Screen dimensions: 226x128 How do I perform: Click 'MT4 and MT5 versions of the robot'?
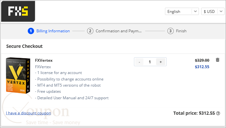click(68, 85)
